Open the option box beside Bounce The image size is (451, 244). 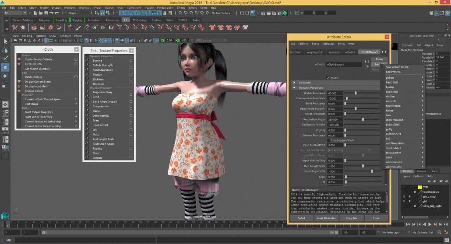(x=131, y=60)
